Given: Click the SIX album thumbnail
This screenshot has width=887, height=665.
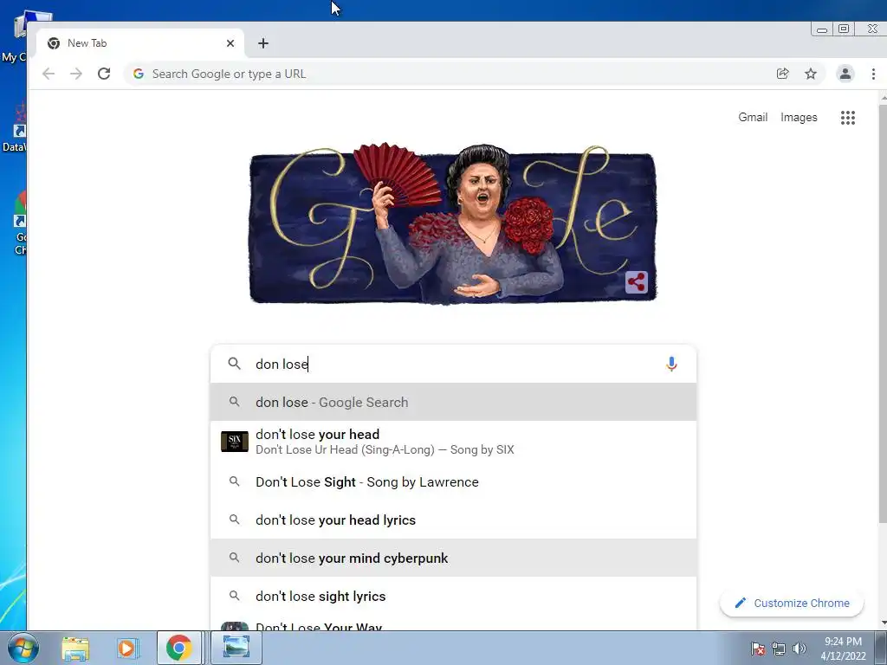Looking at the screenshot, I should coord(235,442).
